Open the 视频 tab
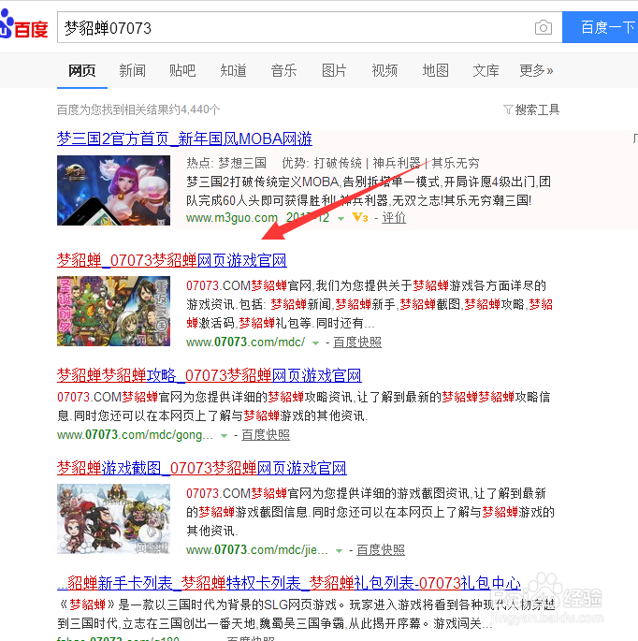The image size is (638, 641). [384, 71]
